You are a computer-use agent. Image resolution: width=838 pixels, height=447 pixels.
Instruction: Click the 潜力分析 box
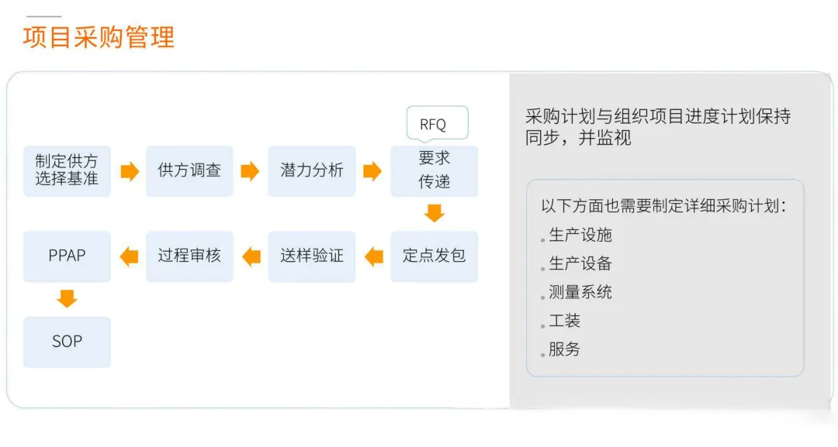(x=312, y=170)
